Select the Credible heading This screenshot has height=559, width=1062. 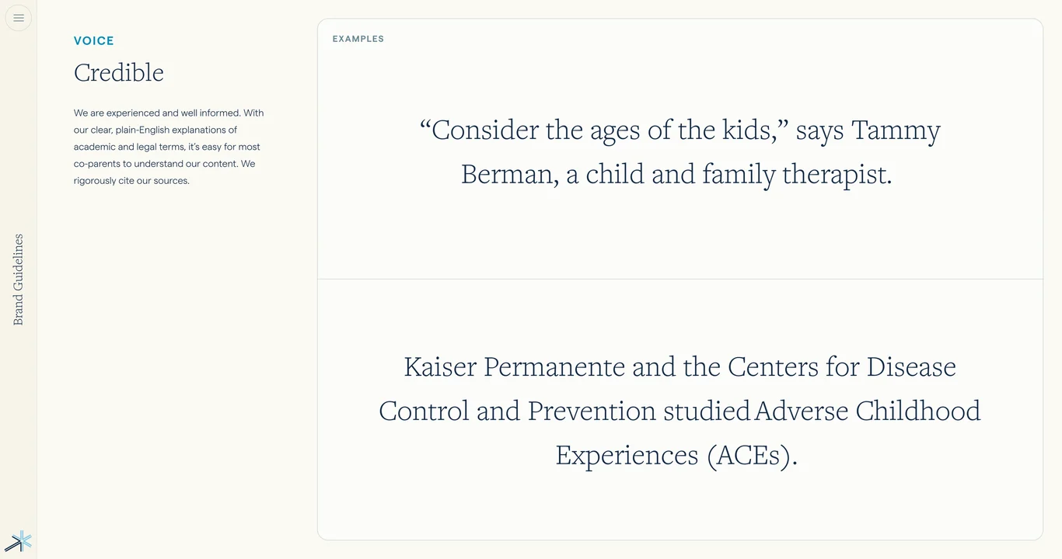[x=119, y=73]
